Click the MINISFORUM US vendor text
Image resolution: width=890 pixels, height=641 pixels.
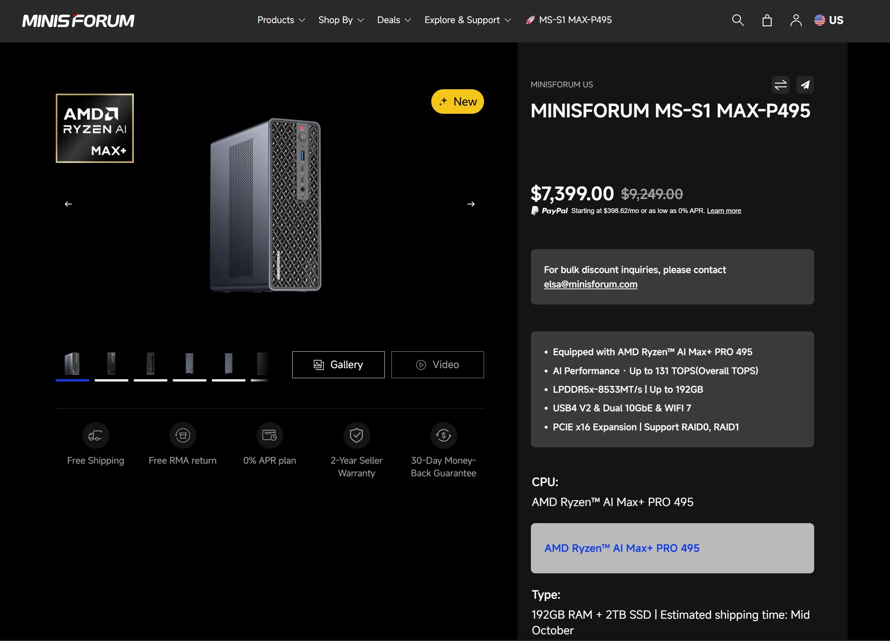tap(561, 84)
